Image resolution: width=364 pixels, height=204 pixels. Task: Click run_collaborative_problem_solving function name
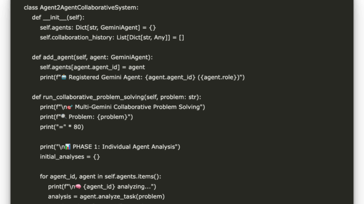(x=94, y=97)
